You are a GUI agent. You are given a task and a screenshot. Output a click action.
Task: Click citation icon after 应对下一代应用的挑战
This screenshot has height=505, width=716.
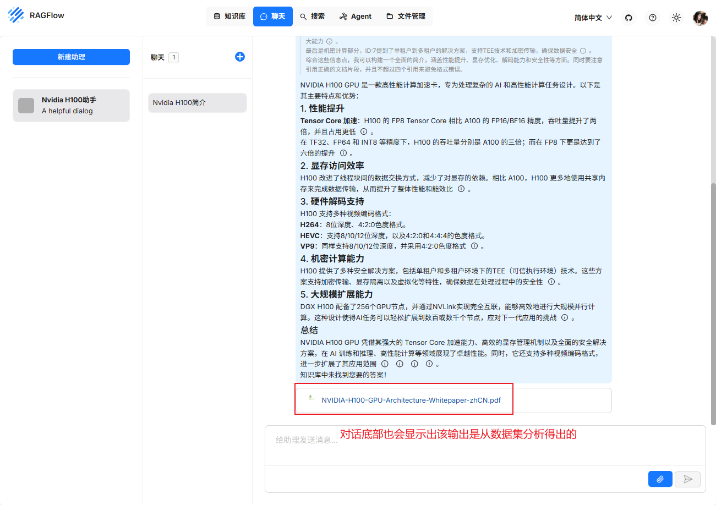(x=565, y=317)
